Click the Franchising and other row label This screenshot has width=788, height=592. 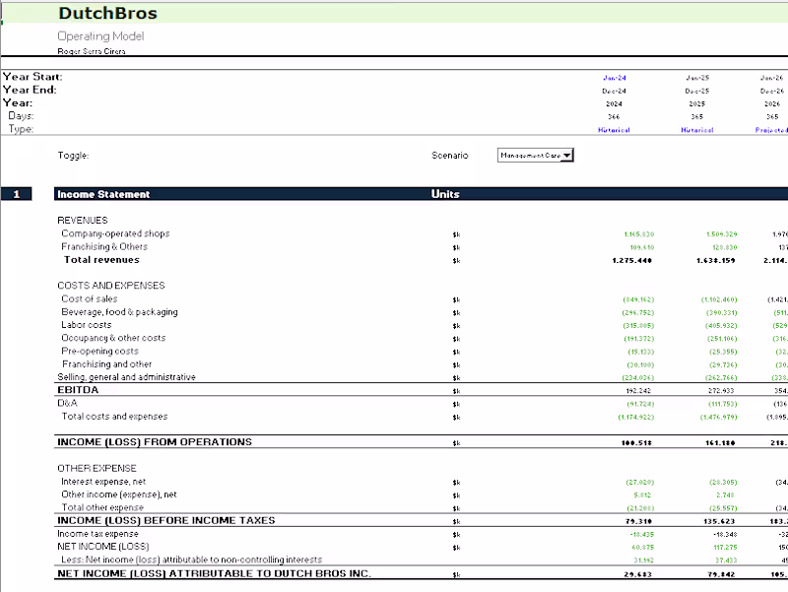[107, 364]
